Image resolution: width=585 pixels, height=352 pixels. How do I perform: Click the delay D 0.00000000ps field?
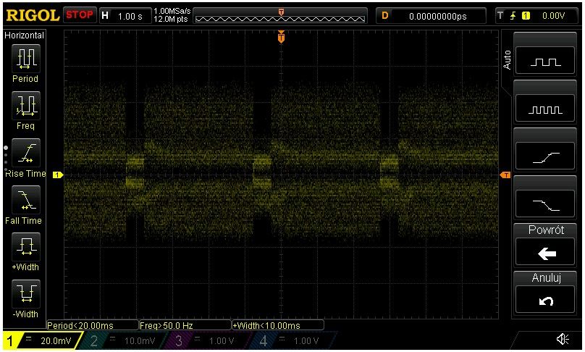[x=432, y=16]
